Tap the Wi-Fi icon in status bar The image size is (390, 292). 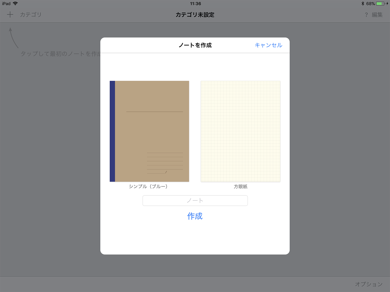point(15,3)
